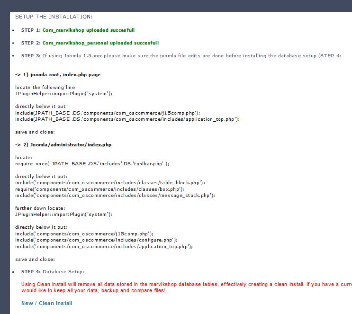This screenshot has height=314, width=352.
Task: Click include configure.php line
Action: (96, 240)
